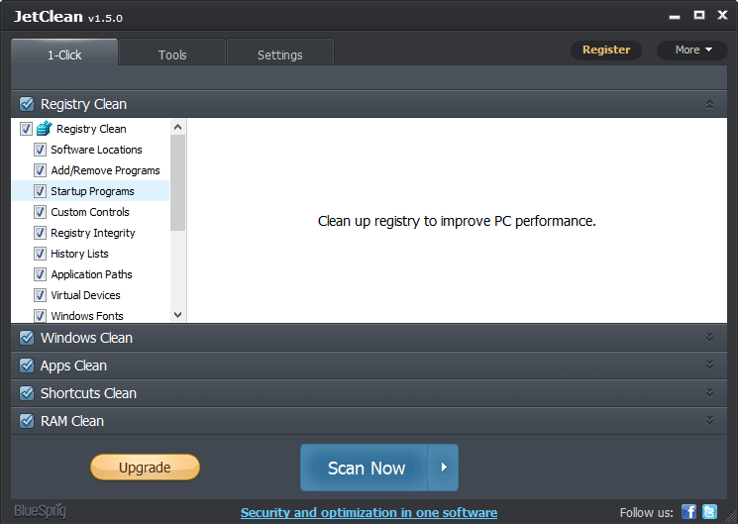Open the Facebook follow icon
Image resolution: width=738 pixels, height=524 pixels.
pyautogui.click(x=688, y=512)
